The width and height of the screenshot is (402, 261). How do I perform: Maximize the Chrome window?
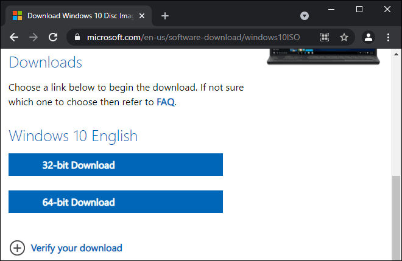[359, 10]
